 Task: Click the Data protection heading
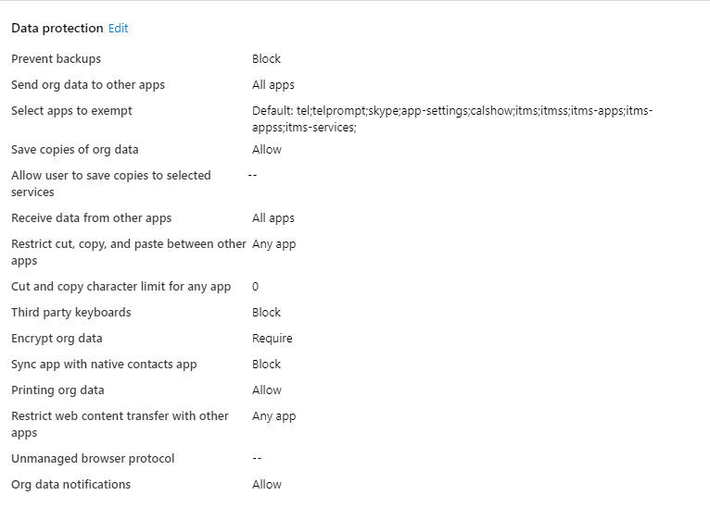(x=57, y=29)
